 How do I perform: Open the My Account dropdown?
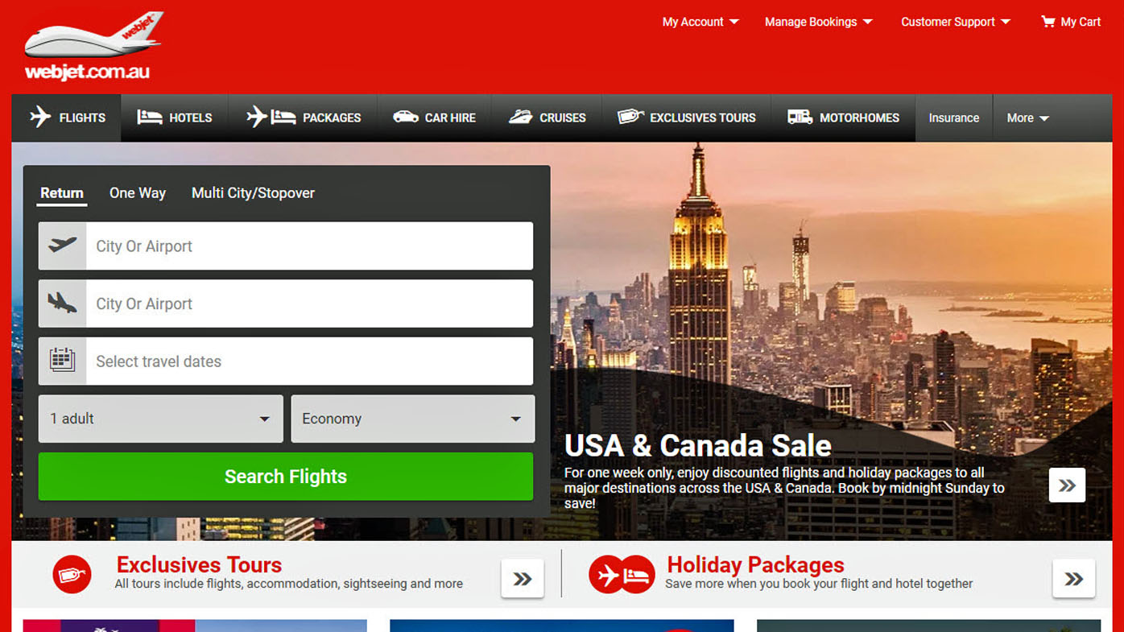click(700, 22)
